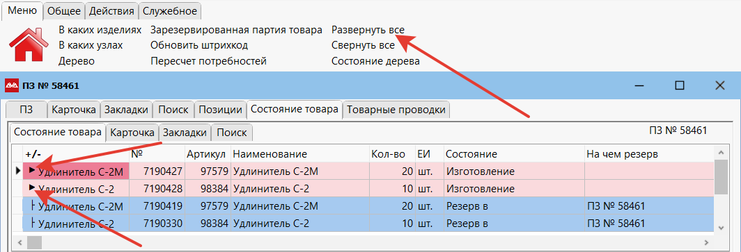Run Пересчет потребностей command
The image size is (741, 252).
pos(208,61)
